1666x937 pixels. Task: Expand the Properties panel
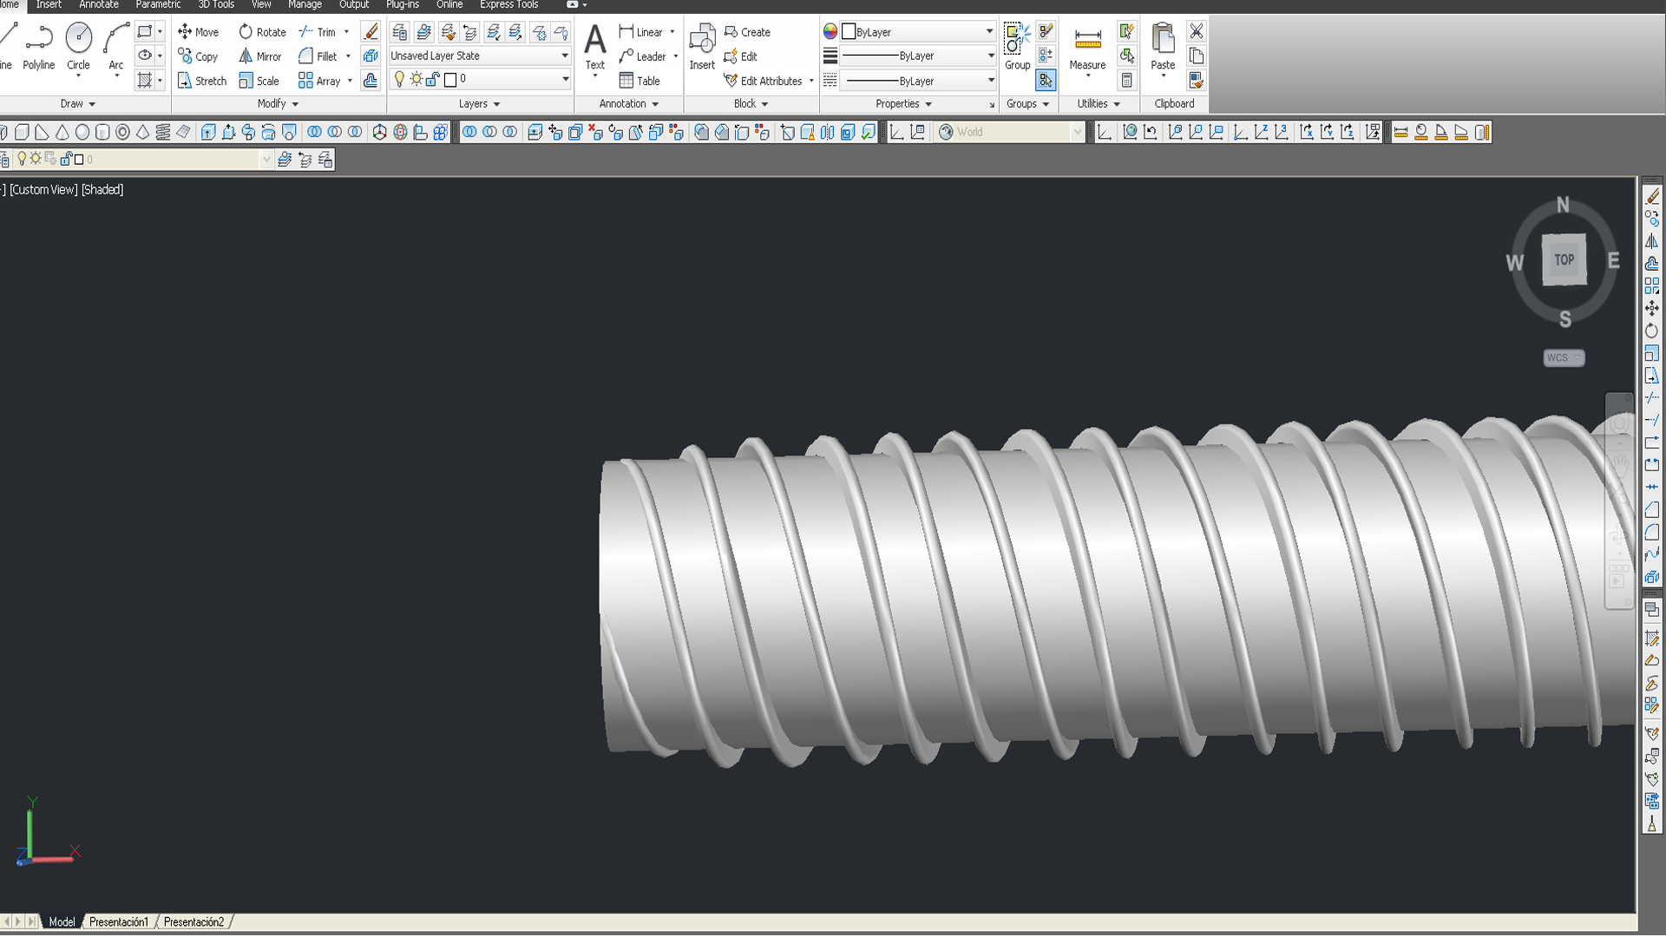[903, 104]
